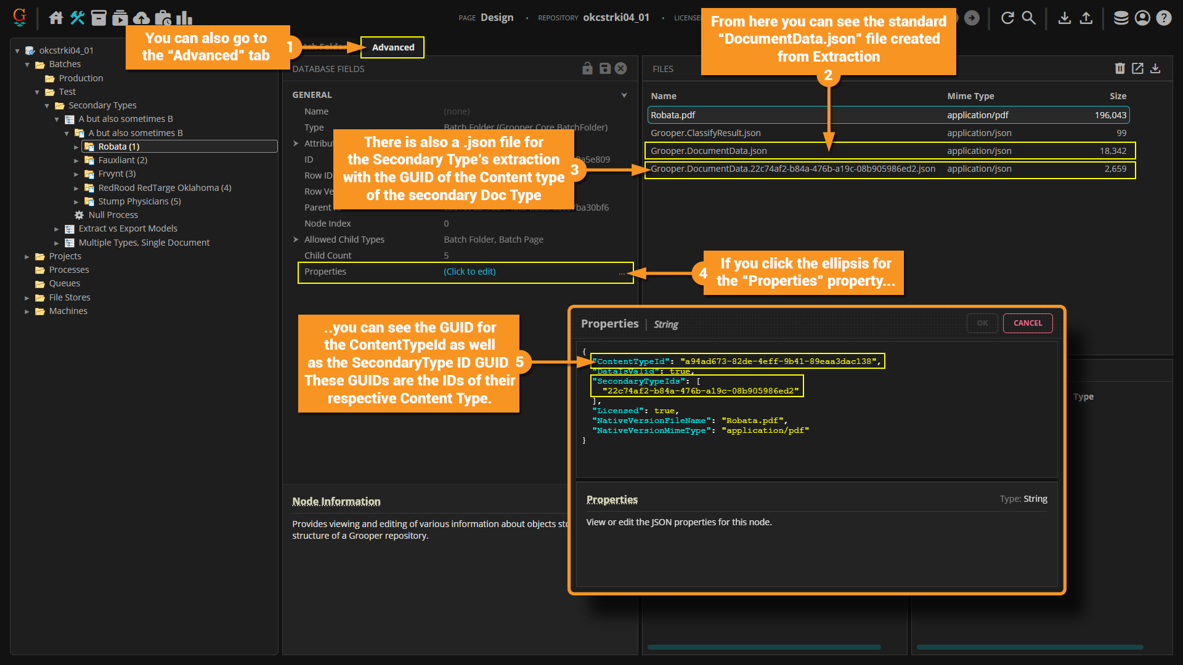Delete the selected file with the trash icon
Viewport: 1183px width, 665px height.
click(1120, 68)
